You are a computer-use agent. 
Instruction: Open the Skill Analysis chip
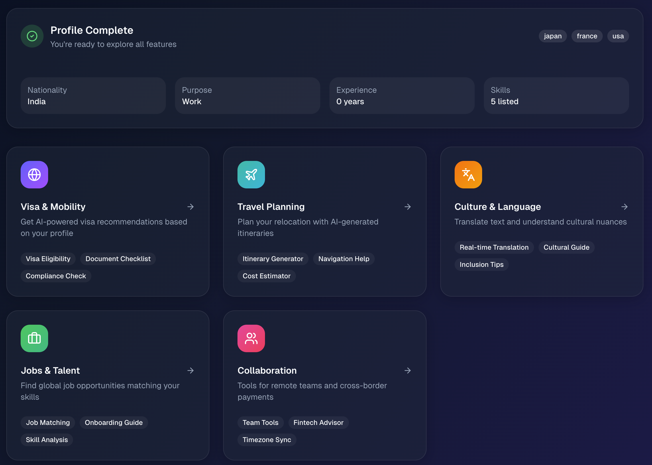click(x=47, y=440)
